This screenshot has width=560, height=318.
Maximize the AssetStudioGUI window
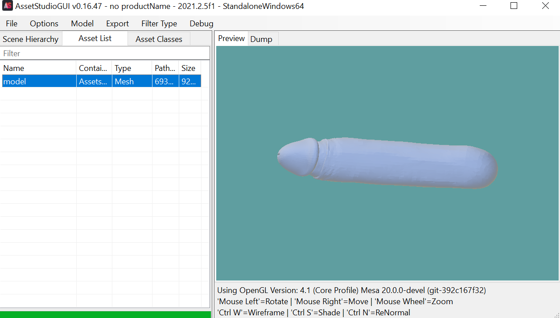tap(514, 6)
